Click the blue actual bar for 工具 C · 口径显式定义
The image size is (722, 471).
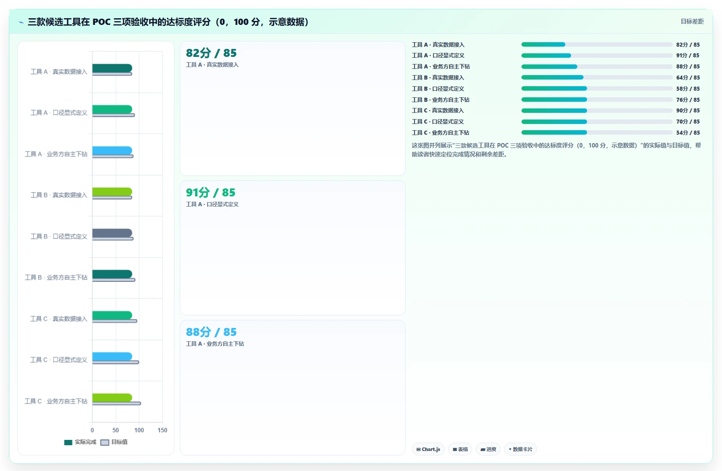click(x=112, y=356)
